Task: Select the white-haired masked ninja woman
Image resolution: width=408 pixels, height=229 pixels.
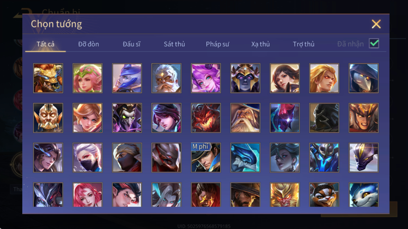Action: pos(88,158)
